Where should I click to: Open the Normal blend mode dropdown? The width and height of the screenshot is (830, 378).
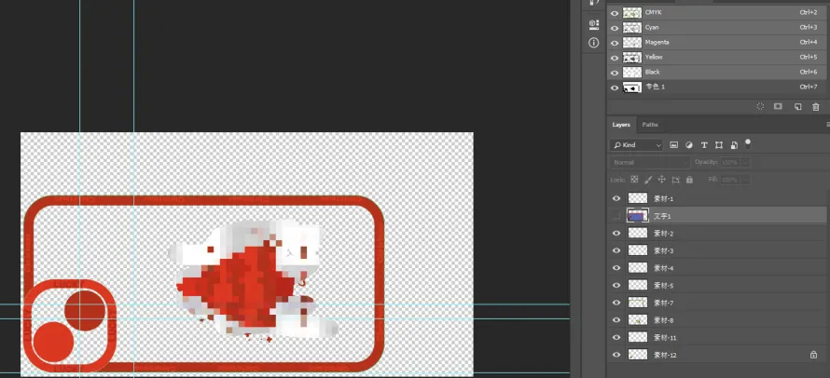pyautogui.click(x=649, y=162)
